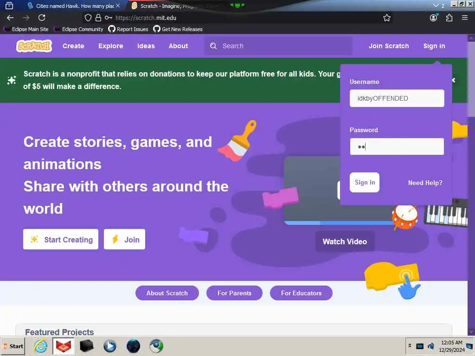The height and width of the screenshot is (356, 475).
Task: Open the Windows Start menu
Action: click(13, 346)
